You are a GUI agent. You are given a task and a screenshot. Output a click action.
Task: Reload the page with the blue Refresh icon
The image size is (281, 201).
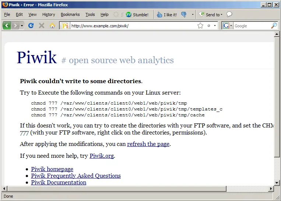point(31,26)
